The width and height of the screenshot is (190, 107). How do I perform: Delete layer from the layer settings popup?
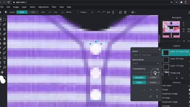(157, 96)
